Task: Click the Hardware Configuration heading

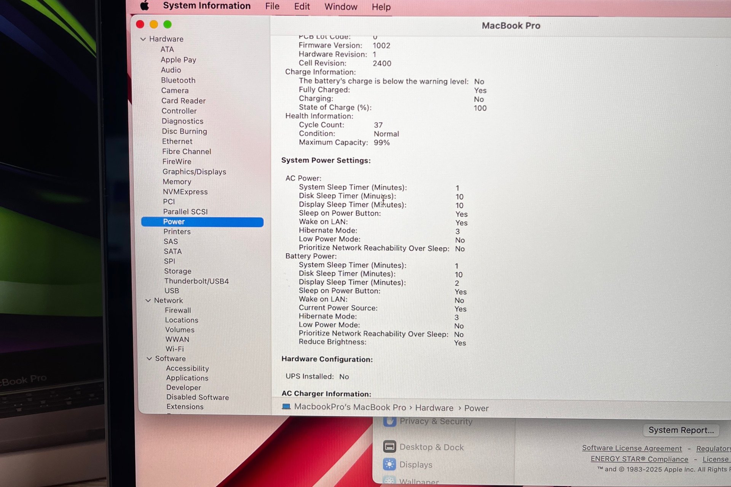Action: click(x=327, y=359)
